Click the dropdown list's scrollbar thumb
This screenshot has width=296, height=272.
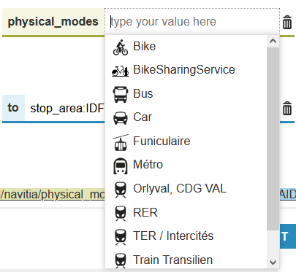tap(273, 139)
